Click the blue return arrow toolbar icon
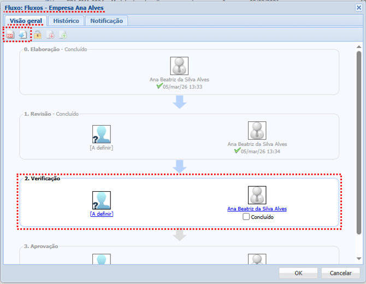 coord(22,35)
